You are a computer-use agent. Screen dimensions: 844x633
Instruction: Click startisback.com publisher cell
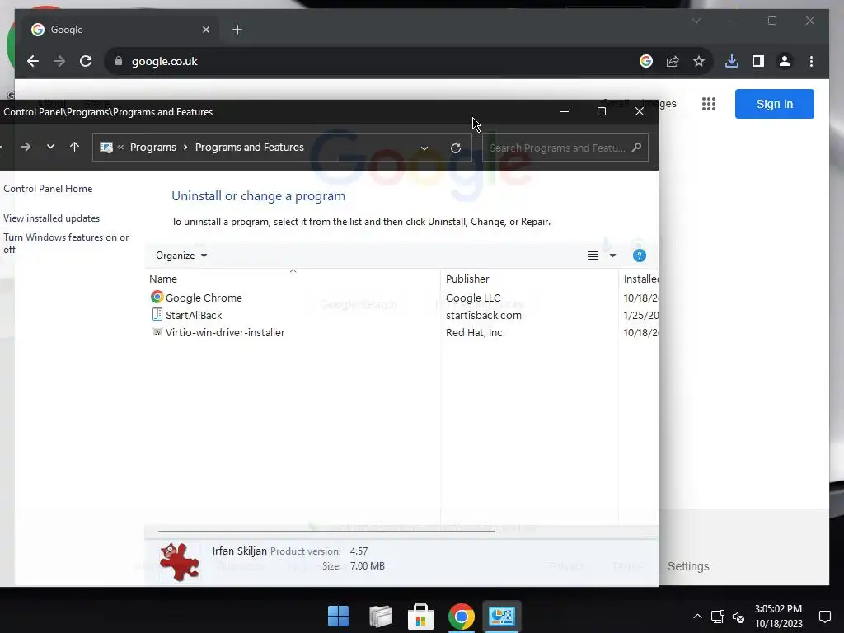pyautogui.click(x=483, y=315)
